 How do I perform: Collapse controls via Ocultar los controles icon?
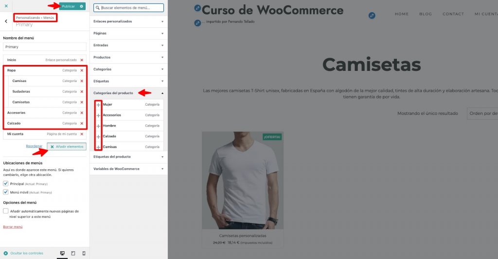tap(5, 253)
